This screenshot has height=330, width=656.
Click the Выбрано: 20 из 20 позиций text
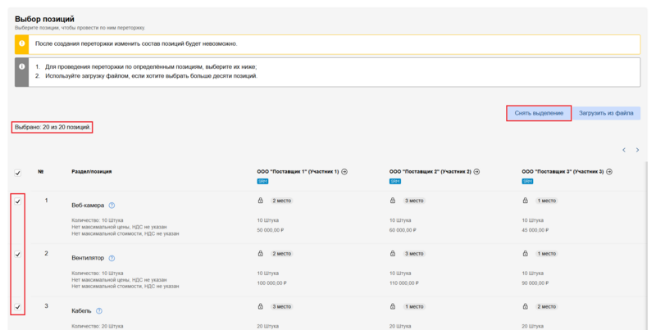(52, 127)
